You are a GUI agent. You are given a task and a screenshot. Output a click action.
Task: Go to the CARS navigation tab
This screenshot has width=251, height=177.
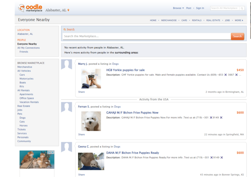point(184,20)
